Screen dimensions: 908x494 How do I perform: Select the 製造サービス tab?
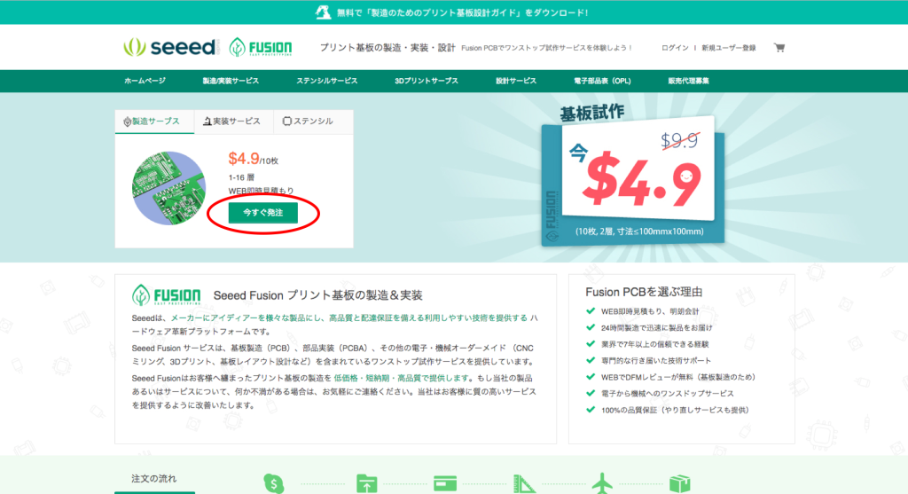(151, 122)
